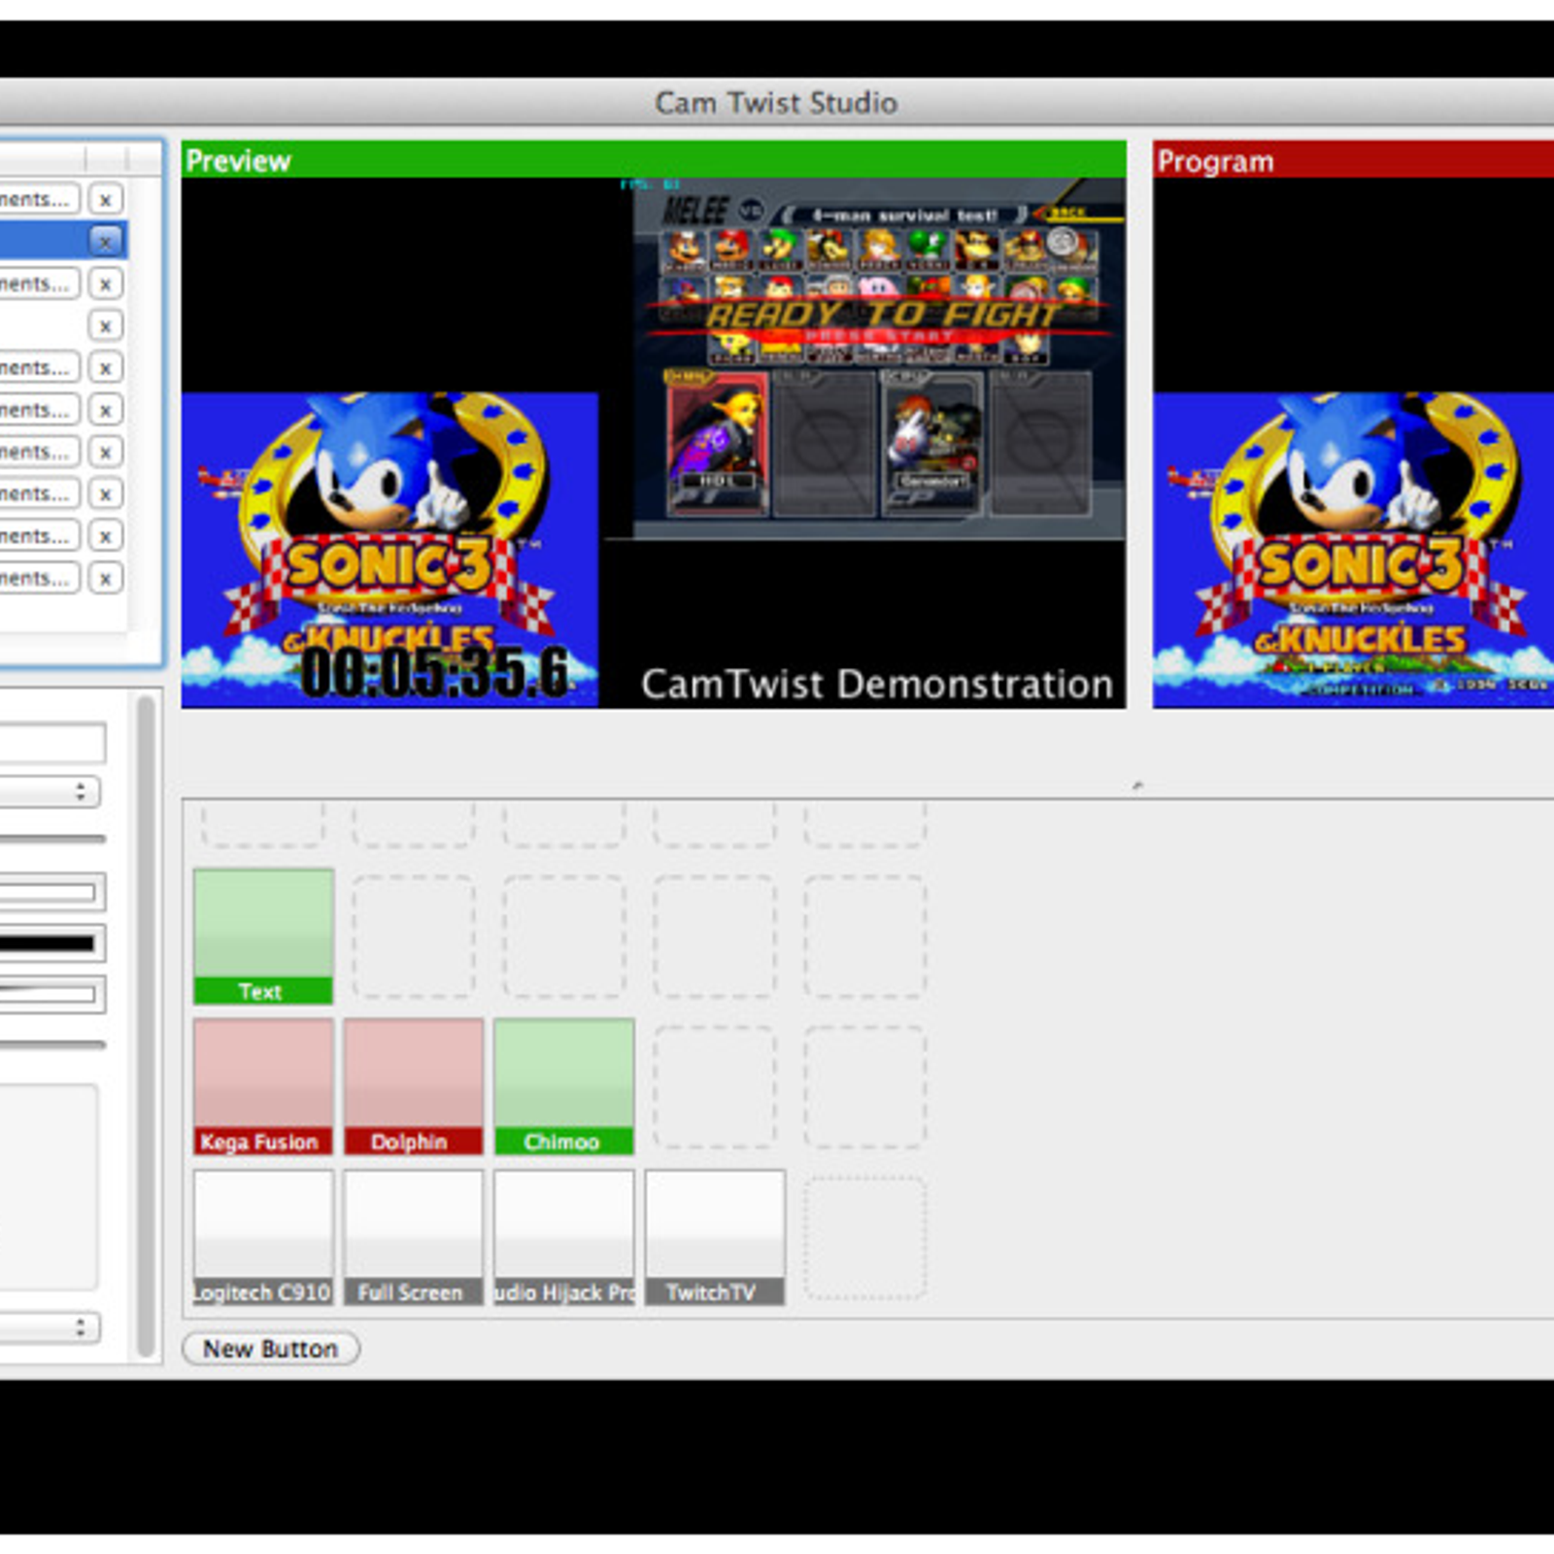The width and height of the screenshot is (1554, 1554).
Task: Click the 00:05:35.6 timer overlay
Action: coord(435,672)
